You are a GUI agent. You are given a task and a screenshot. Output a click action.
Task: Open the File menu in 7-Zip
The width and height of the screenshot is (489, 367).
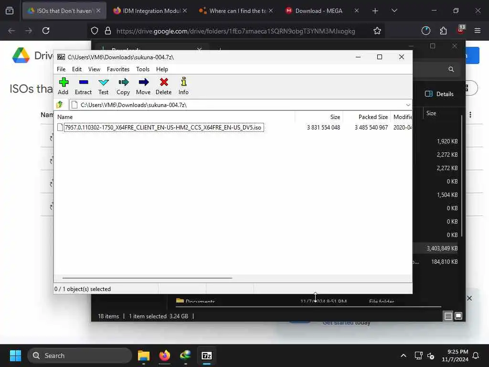61,69
